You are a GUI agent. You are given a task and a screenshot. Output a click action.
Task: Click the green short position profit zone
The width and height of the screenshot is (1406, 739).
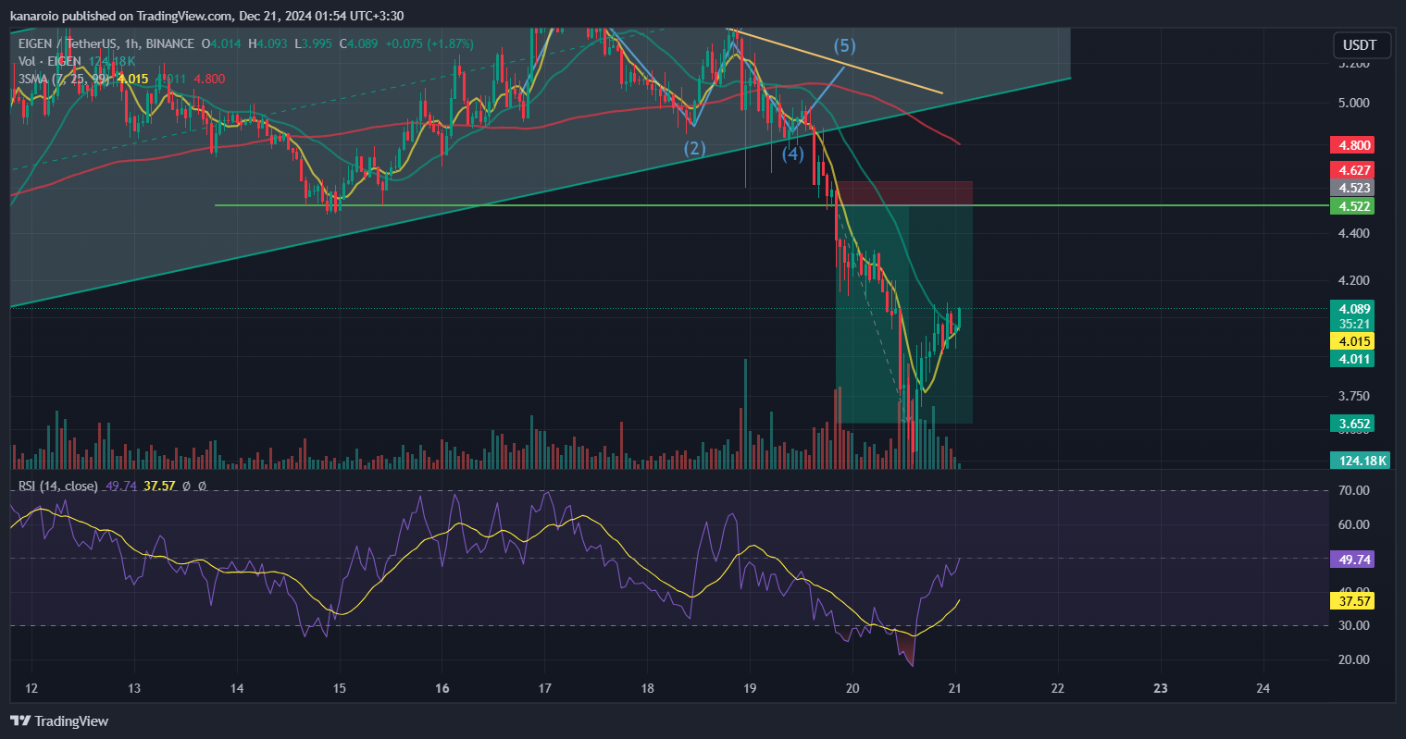point(903,314)
